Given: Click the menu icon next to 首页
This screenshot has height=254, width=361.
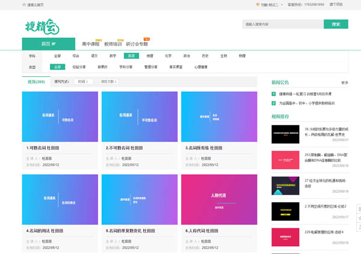Looking at the screenshot, I should [x=54, y=44].
